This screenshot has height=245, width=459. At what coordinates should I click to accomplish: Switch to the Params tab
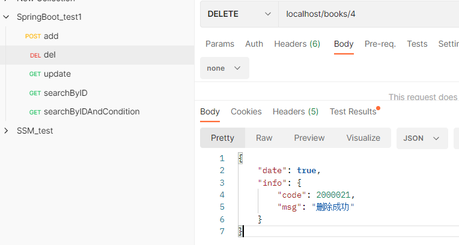click(220, 44)
